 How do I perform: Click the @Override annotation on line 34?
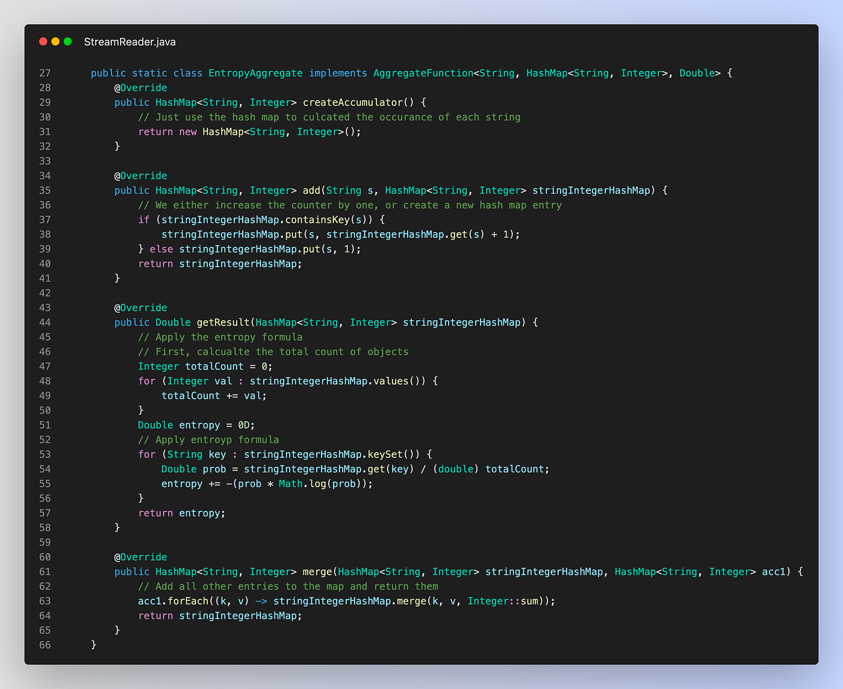coord(141,176)
